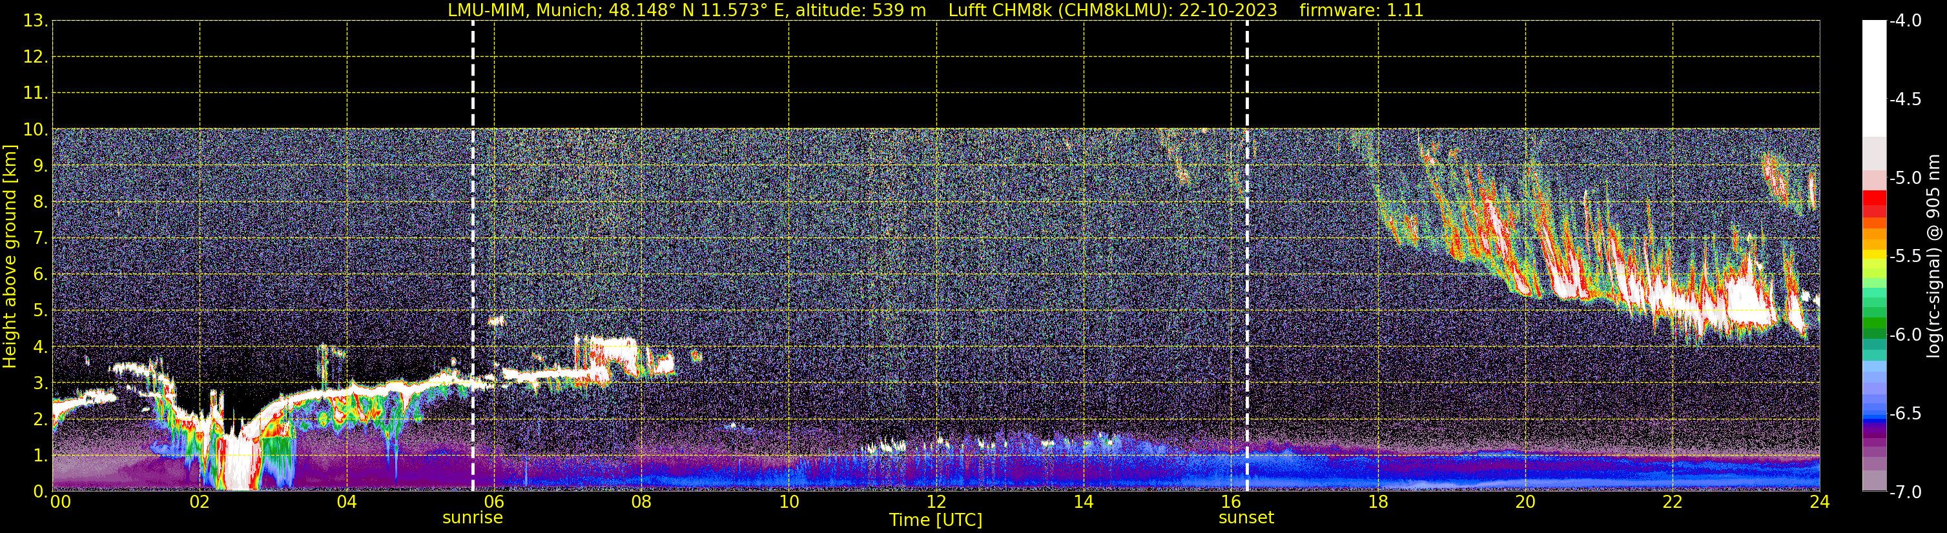The height and width of the screenshot is (533, 1947).
Task: Click the height axis tick '13.'
Action: [x=35, y=21]
